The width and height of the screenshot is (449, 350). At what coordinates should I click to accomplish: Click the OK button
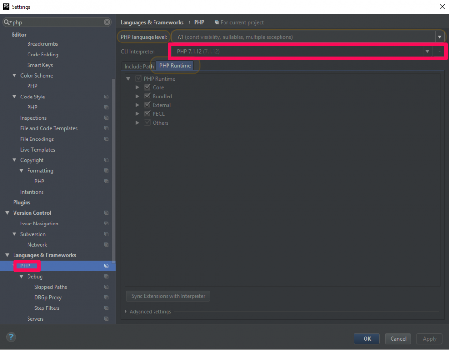tap(367, 339)
